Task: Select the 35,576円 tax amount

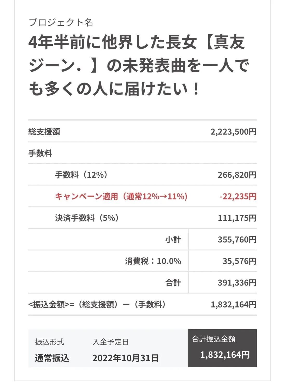Action: point(239,261)
